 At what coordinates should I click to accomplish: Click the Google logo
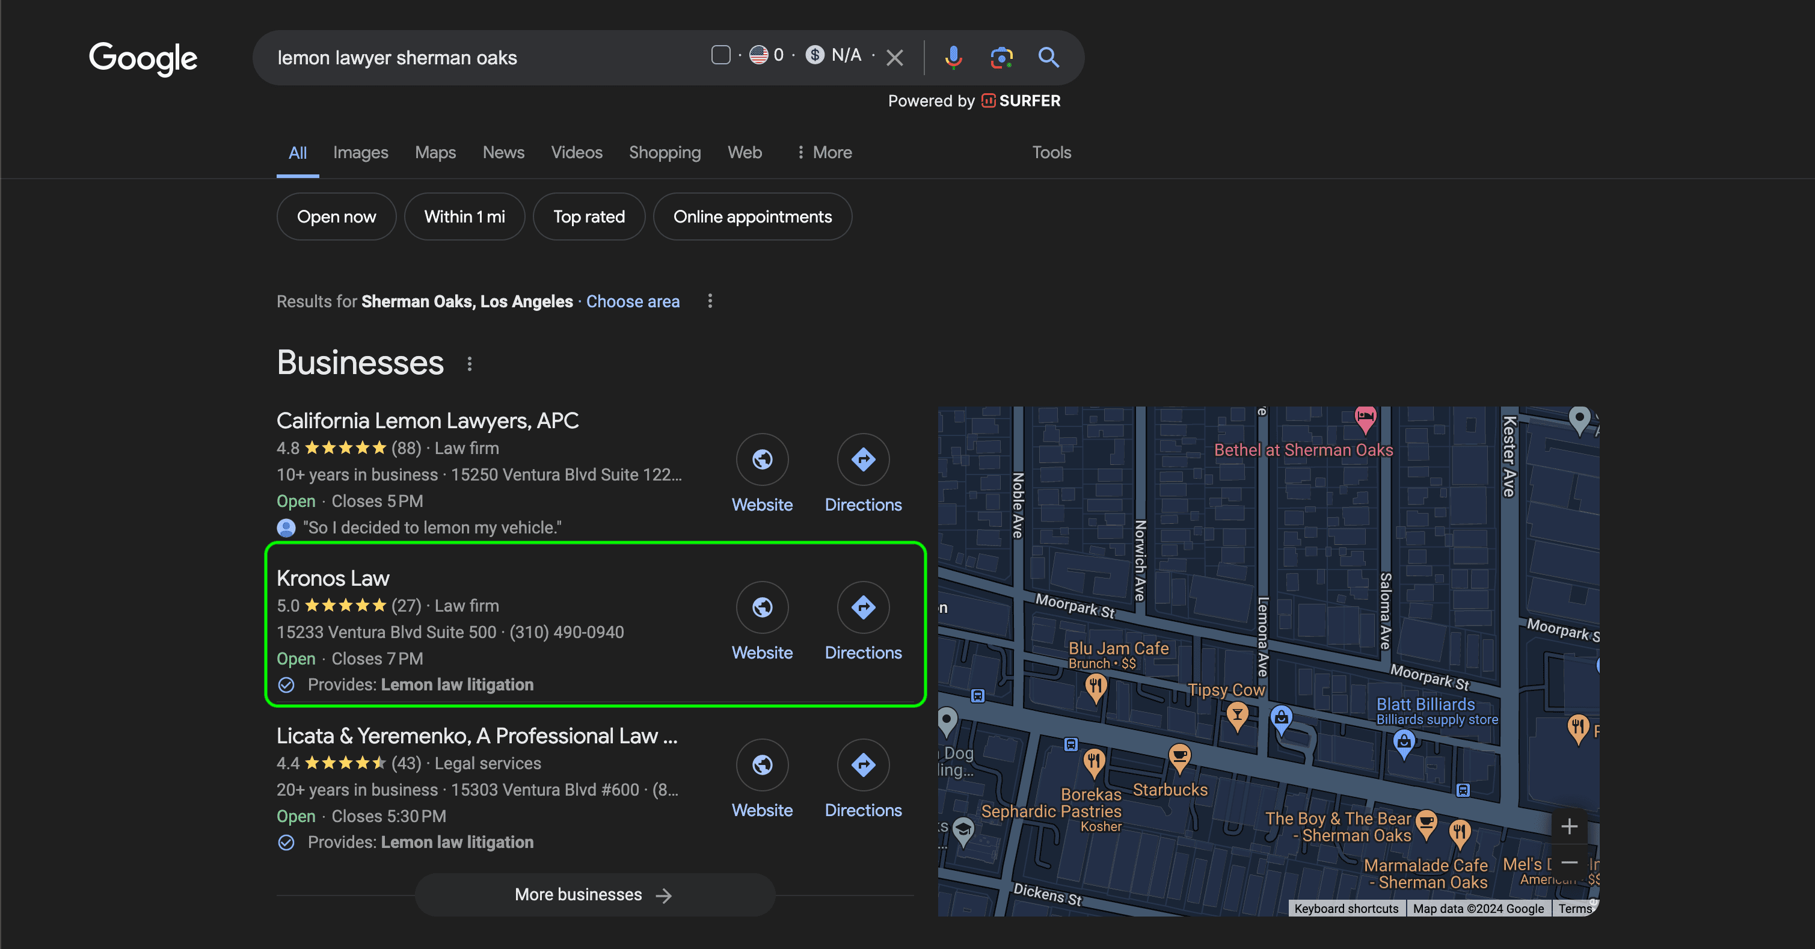[143, 58]
